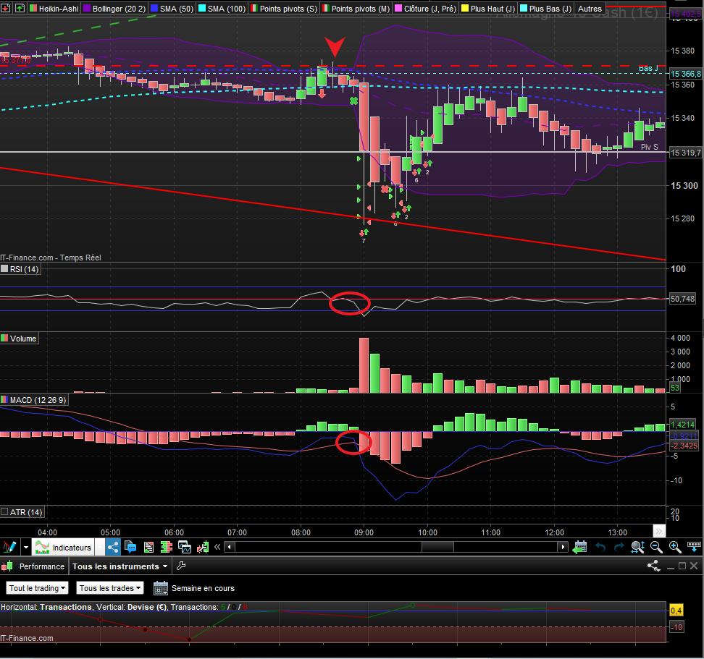Click the Performance panel share icon
Image resolution: width=704 pixels, height=659 pixels.
point(653,566)
